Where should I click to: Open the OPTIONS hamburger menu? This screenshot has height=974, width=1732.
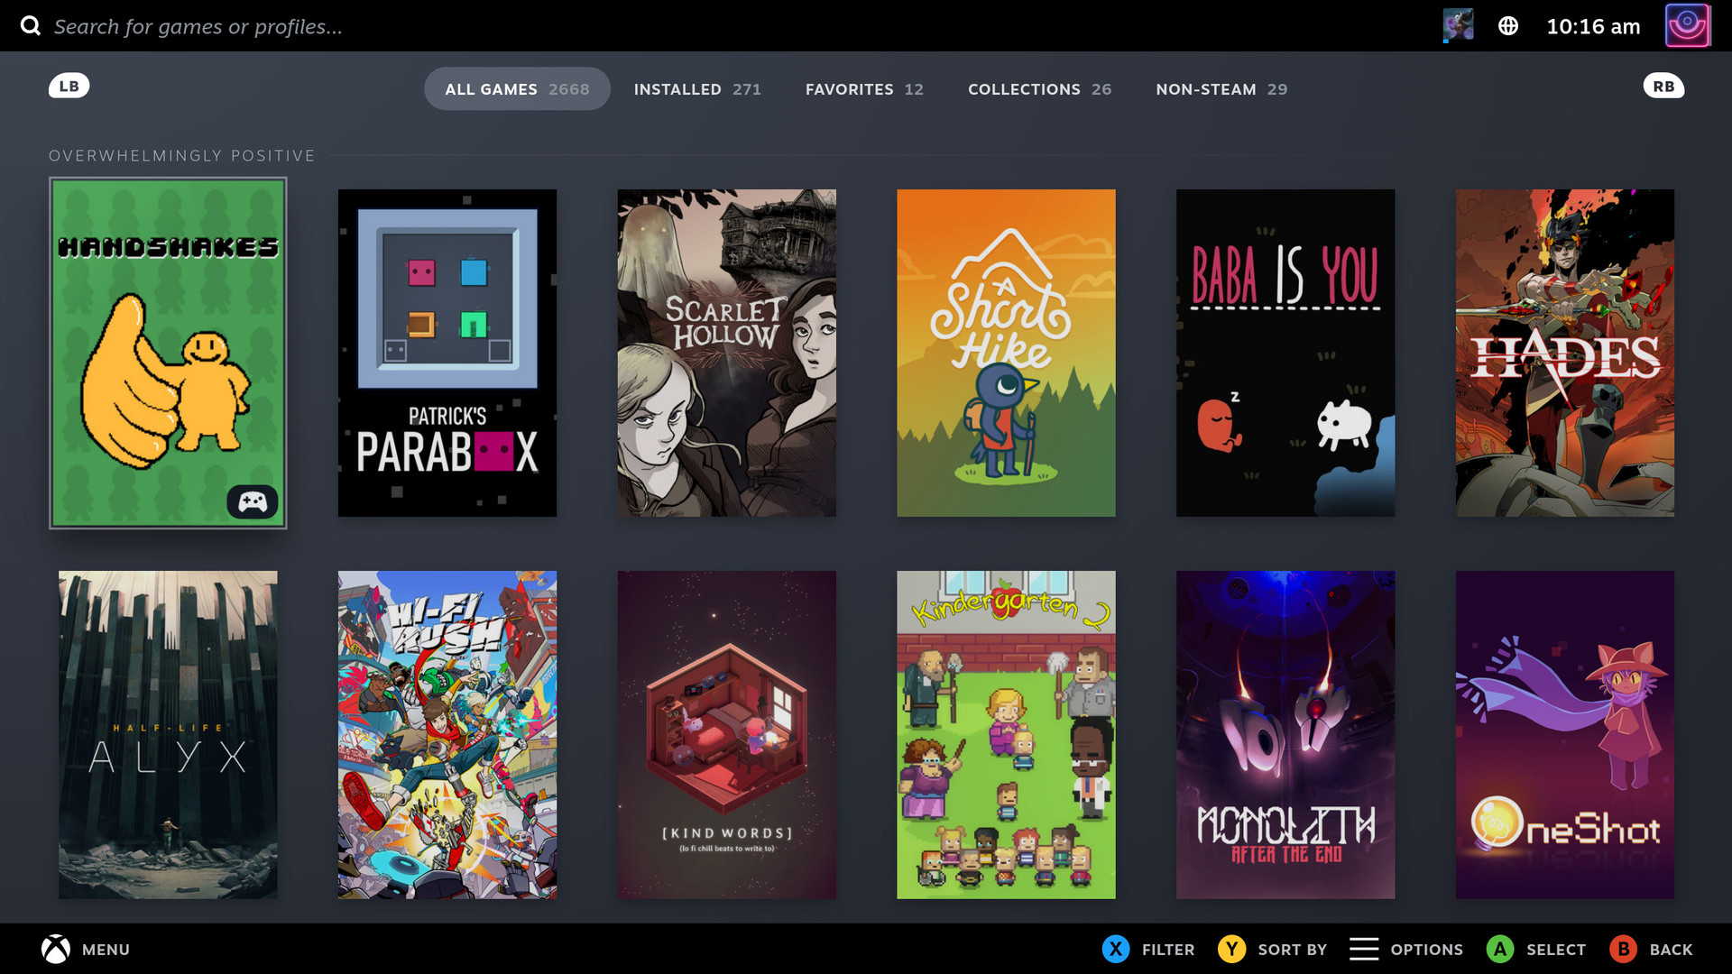pos(1364,949)
